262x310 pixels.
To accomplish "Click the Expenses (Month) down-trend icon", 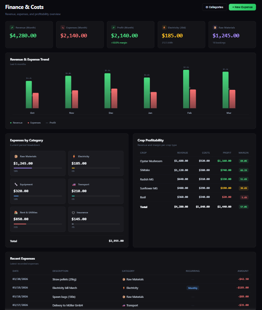I will [x=63, y=28].
